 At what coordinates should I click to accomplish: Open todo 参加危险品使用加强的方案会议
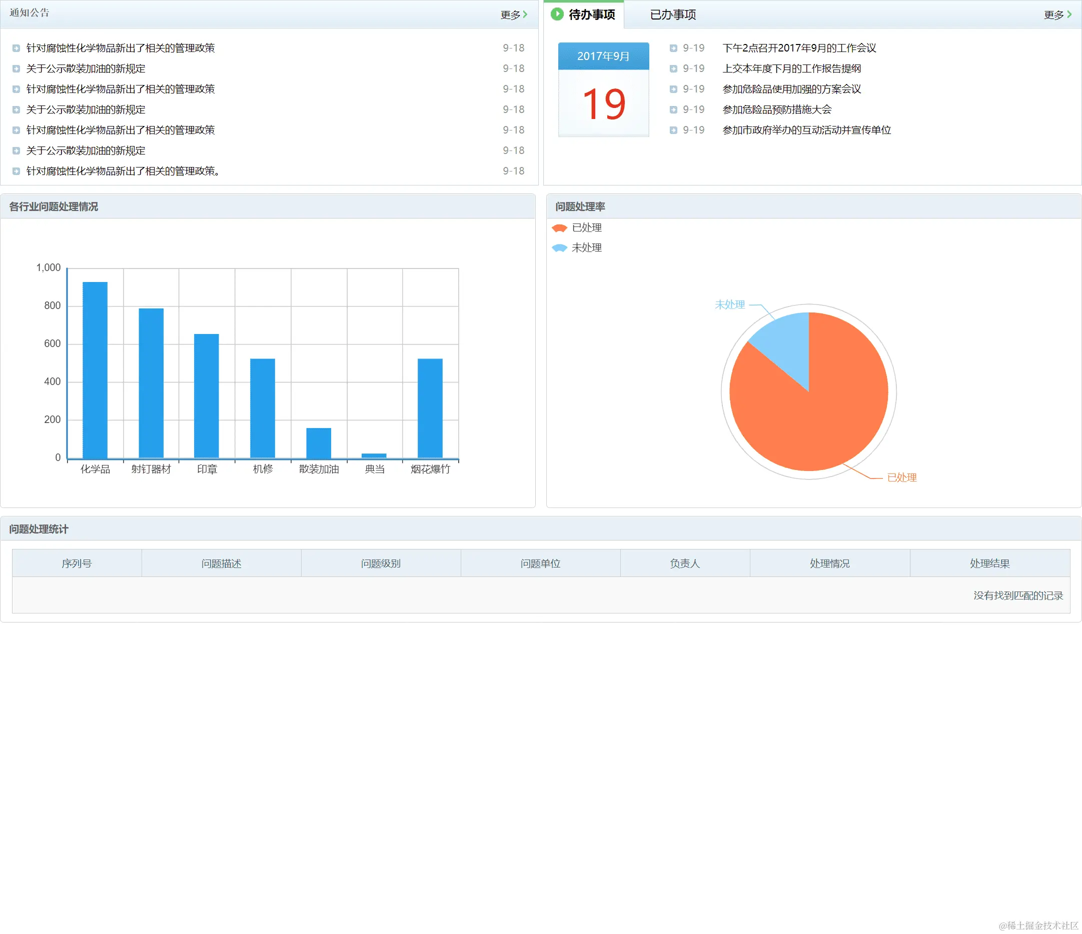[791, 89]
